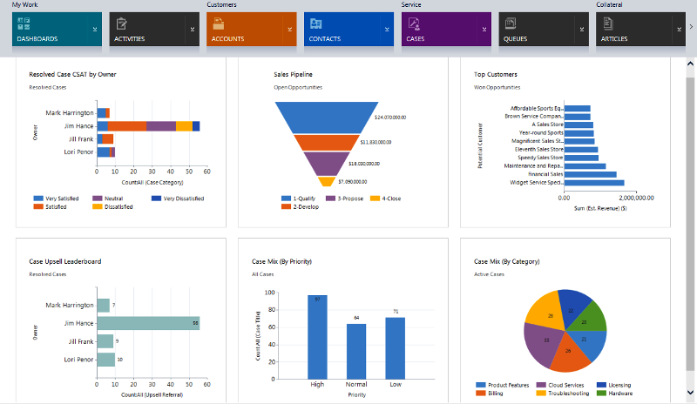Select the Very Satisfied legend swatch
The image size is (697, 404).
click(x=37, y=199)
